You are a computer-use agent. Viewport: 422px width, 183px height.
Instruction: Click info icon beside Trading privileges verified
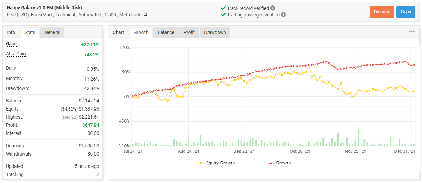click(283, 15)
